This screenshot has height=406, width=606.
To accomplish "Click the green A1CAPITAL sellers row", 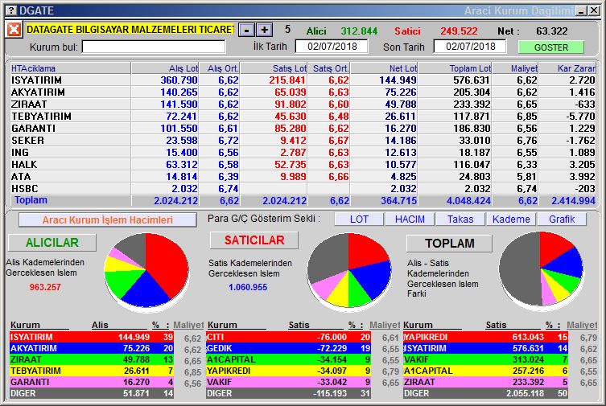I will (x=288, y=359).
